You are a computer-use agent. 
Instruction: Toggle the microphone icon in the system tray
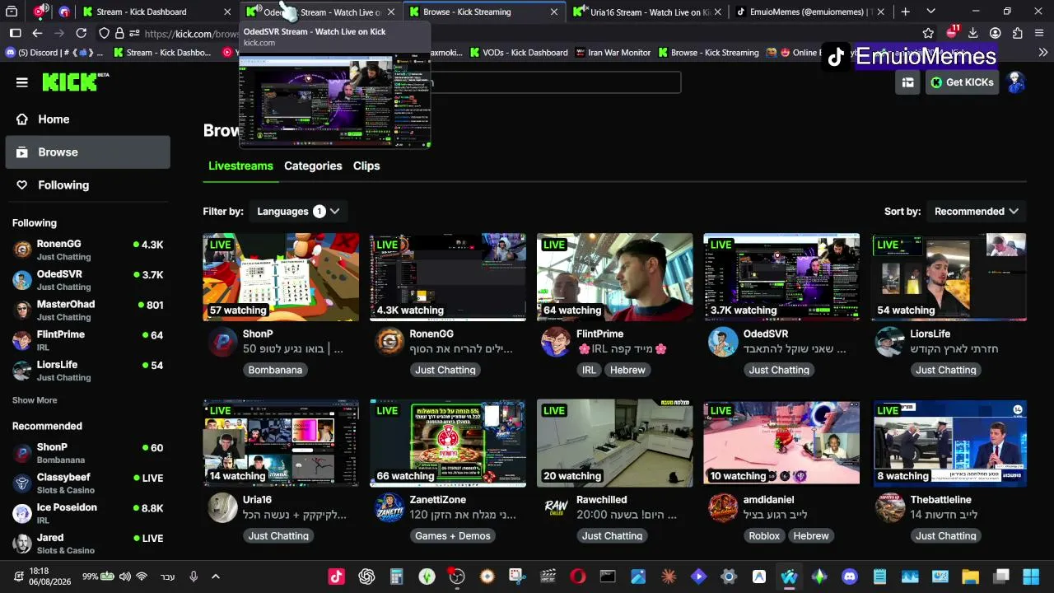(194, 577)
